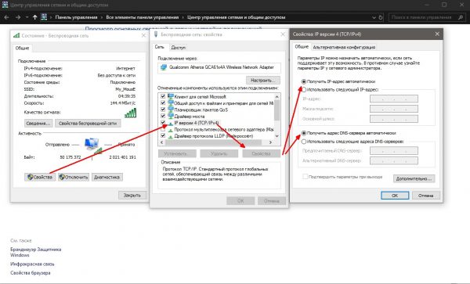Open 'Свойства беспроводной сети' button

click(88, 124)
